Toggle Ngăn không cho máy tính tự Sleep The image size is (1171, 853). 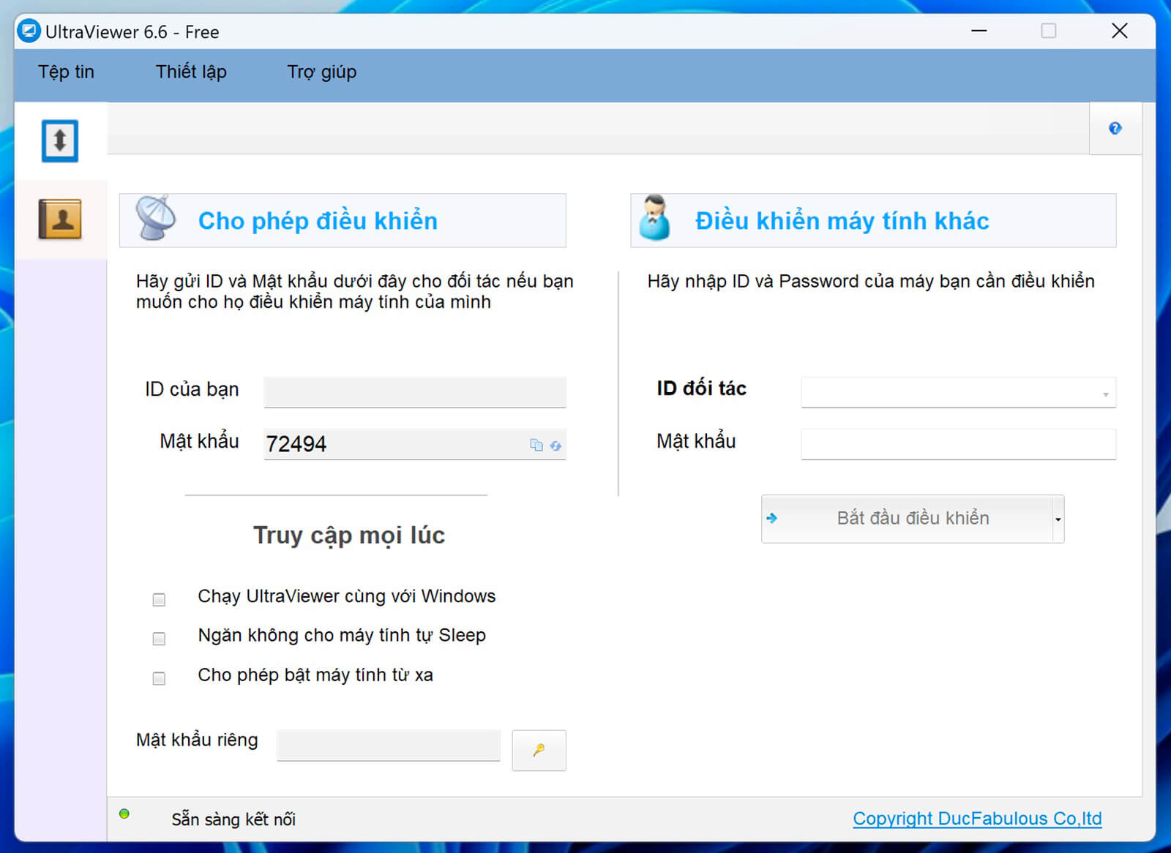[159, 639]
